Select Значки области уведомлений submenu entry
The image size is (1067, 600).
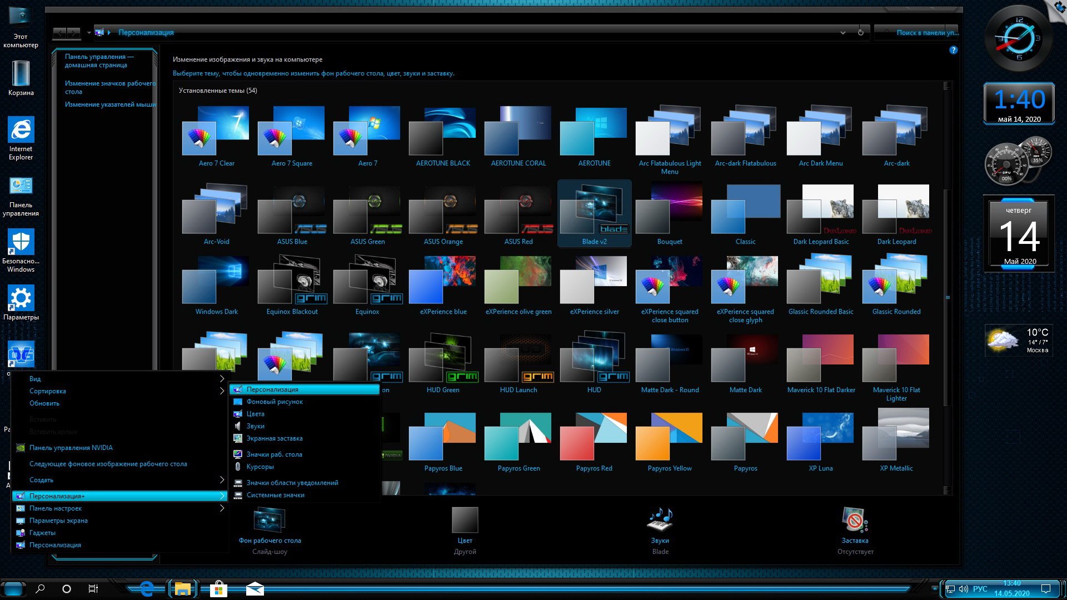tap(305, 483)
